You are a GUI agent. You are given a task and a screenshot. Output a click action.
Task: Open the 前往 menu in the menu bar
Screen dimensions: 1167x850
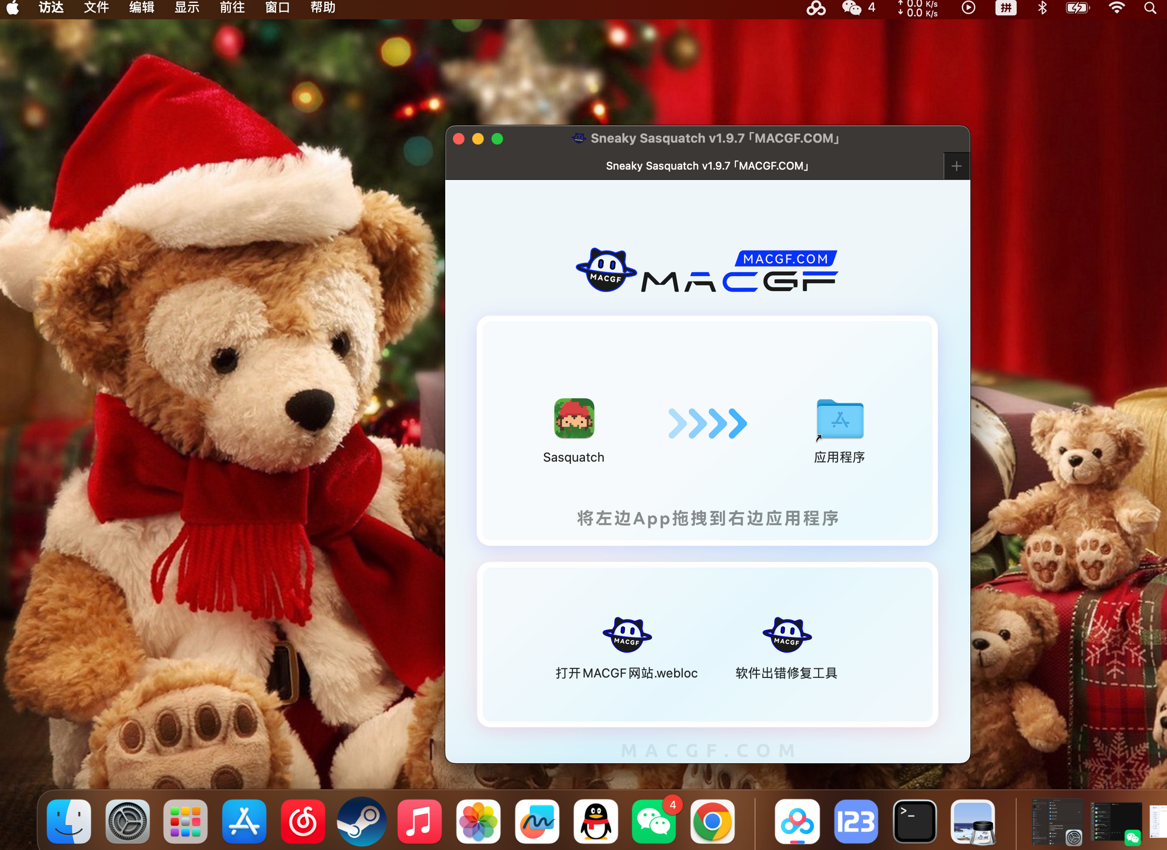[232, 8]
